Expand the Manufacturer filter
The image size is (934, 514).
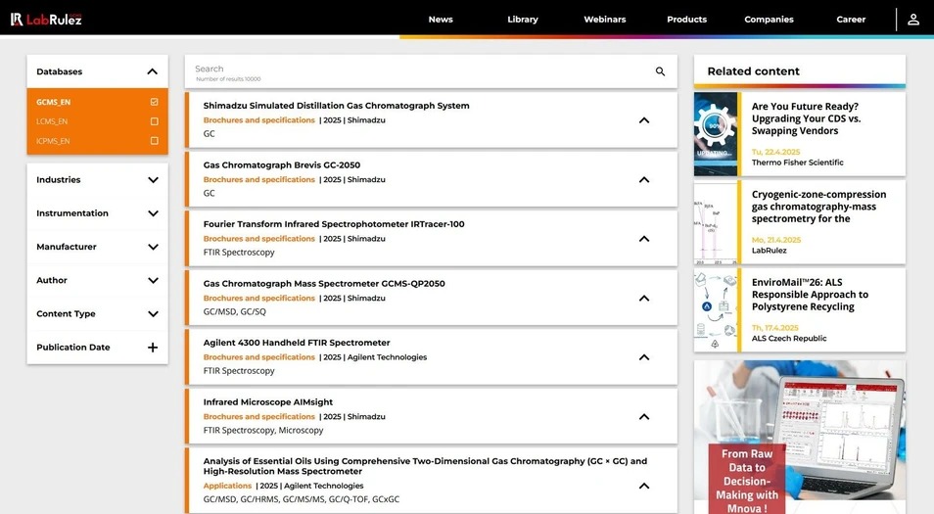tap(153, 247)
